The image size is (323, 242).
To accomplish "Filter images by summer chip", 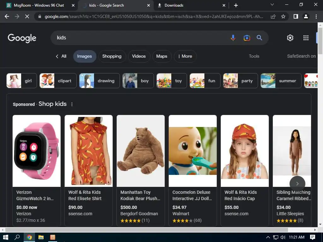I will pyautogui.click(x=281, y=81).
